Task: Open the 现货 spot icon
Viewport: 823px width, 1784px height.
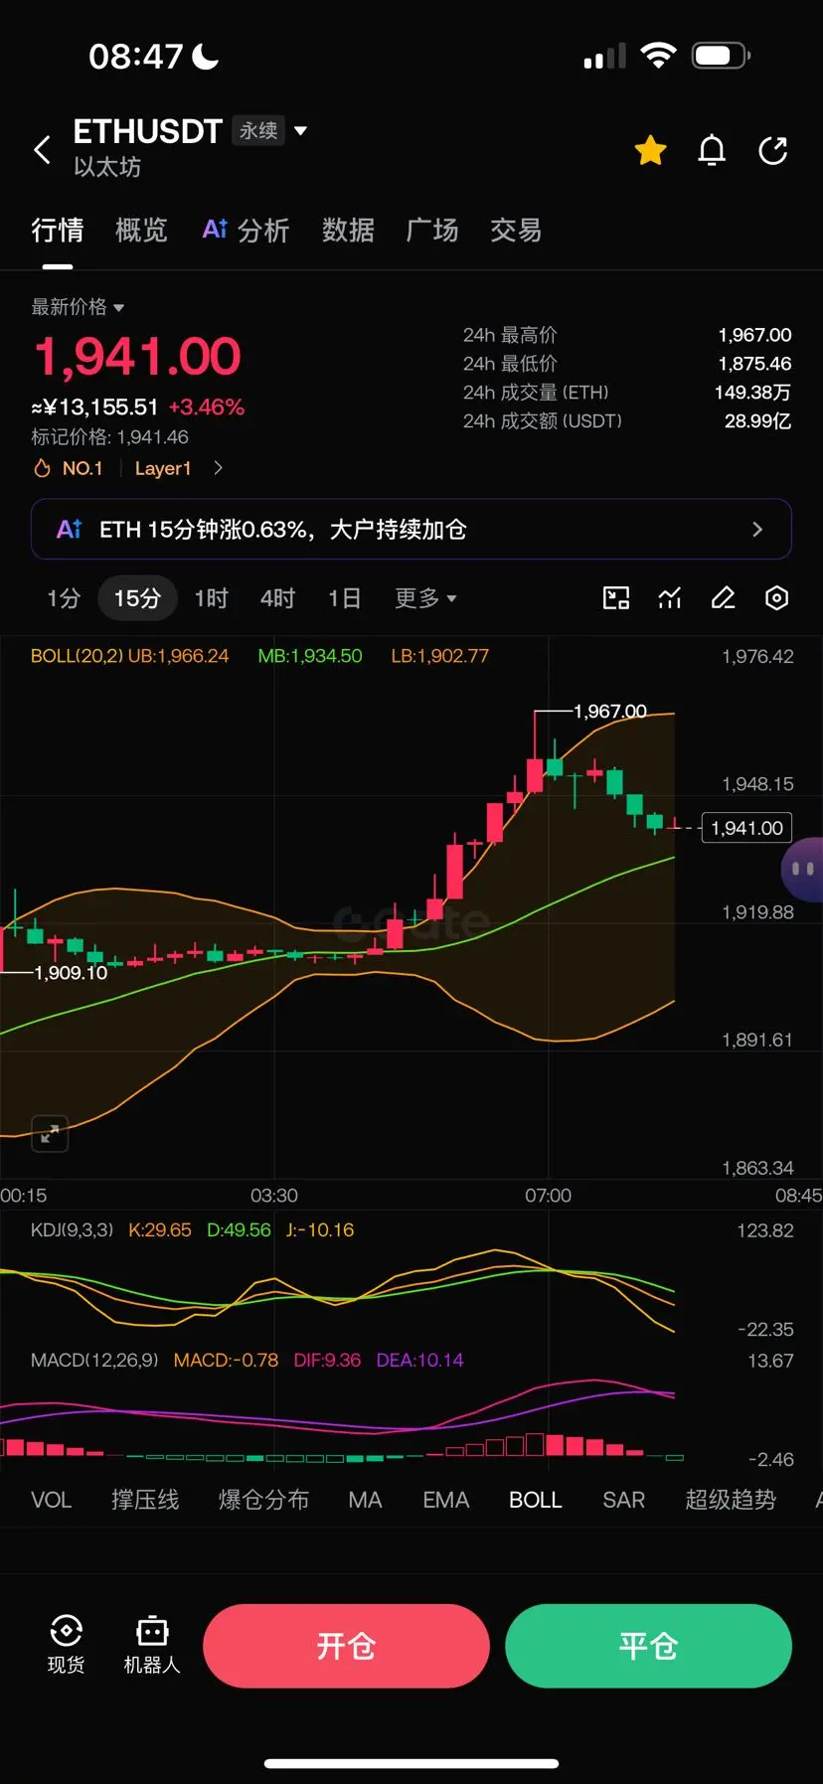Action: pyautogui.click(x=67, y=1645)
